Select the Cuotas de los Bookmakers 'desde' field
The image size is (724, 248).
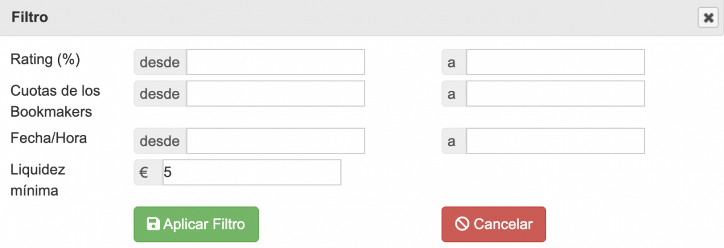tap(276, 93)
